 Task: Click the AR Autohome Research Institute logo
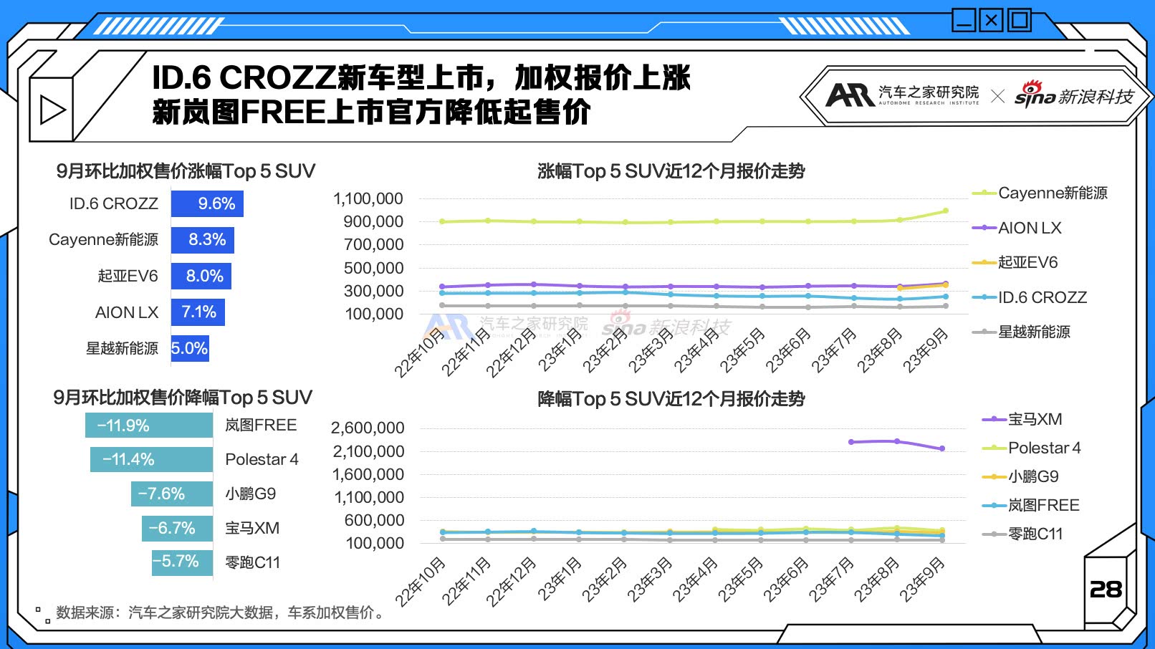[903, 95]
